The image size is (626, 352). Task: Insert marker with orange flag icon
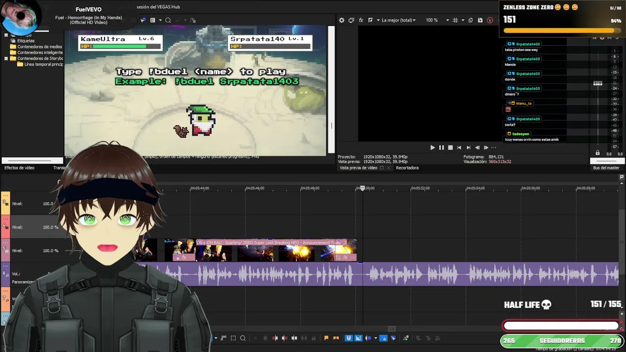[x=326, y=338]
